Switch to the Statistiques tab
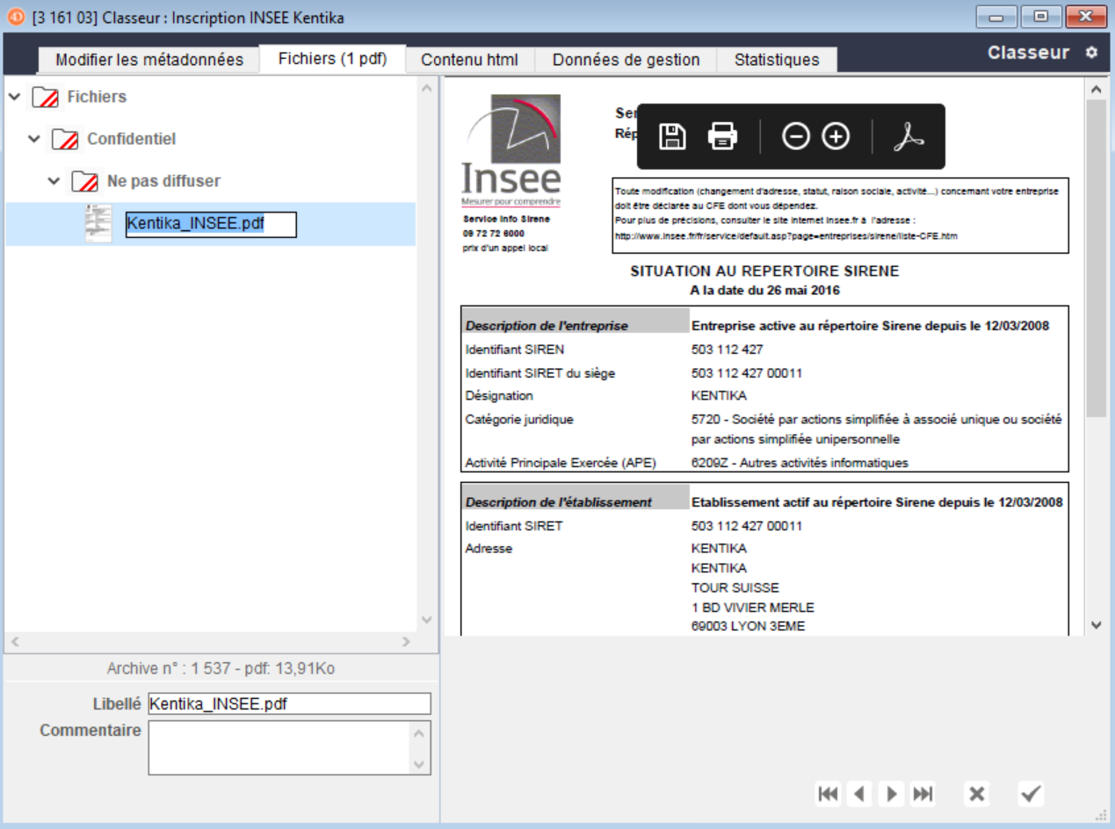The image size is (1115, 829). coord(777,60)
